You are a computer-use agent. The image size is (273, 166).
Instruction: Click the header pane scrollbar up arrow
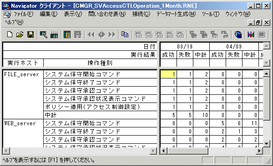coord(266,46)
